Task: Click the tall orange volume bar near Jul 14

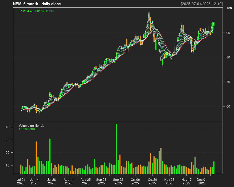Action: [x=36, y=157]
